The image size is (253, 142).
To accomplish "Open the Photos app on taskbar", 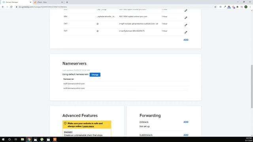I will coord(35,139).
